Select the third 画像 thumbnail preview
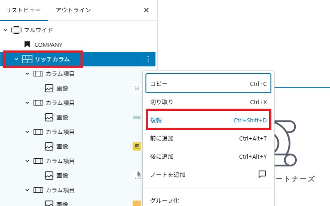Screen dimensions: 330x206 (136, 146)
